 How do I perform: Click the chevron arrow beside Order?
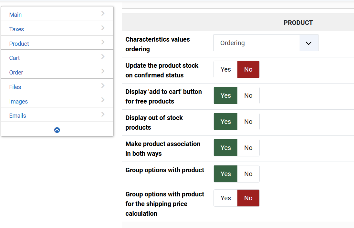(x=103, y=71)
